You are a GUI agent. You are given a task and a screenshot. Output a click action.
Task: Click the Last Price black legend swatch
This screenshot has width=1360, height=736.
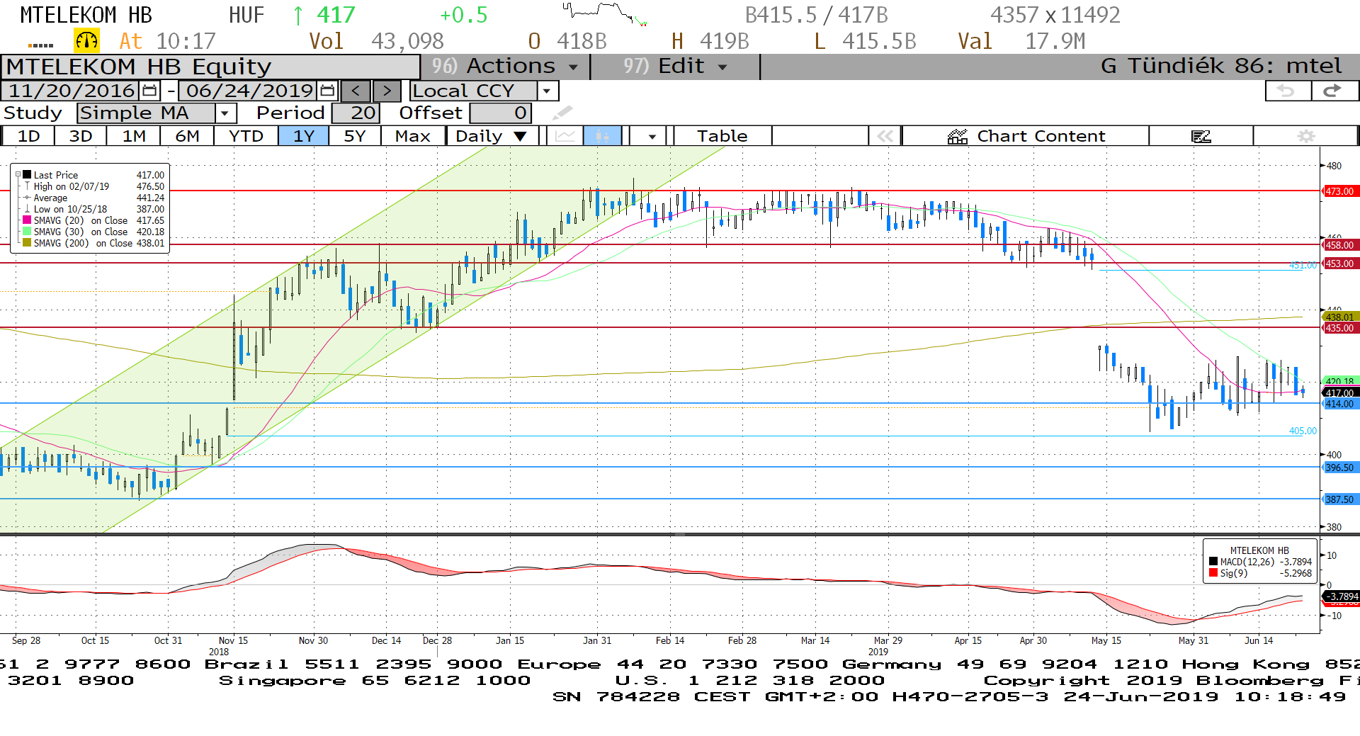tap(27, 174)
